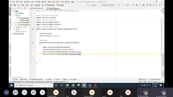Click the onCreate breadcrumb in navigation bar
Screen dimensions: 173x97
click(x=60, y=5)
